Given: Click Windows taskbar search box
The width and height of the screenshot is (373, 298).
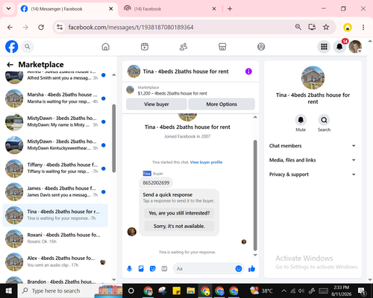Looking at the screenshot, I should pyautogui.click(x=70, y=291).
